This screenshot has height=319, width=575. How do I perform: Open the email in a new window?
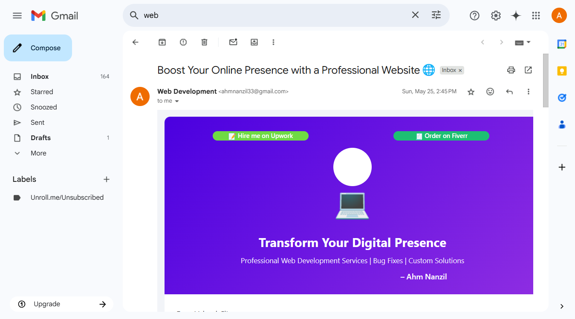[x=528, y=70]
